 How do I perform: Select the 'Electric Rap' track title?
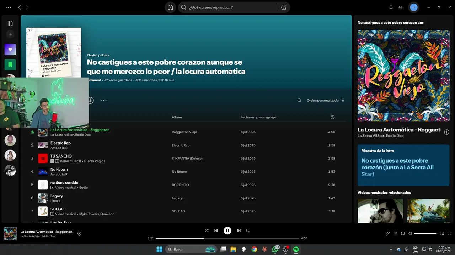[60, 143]
